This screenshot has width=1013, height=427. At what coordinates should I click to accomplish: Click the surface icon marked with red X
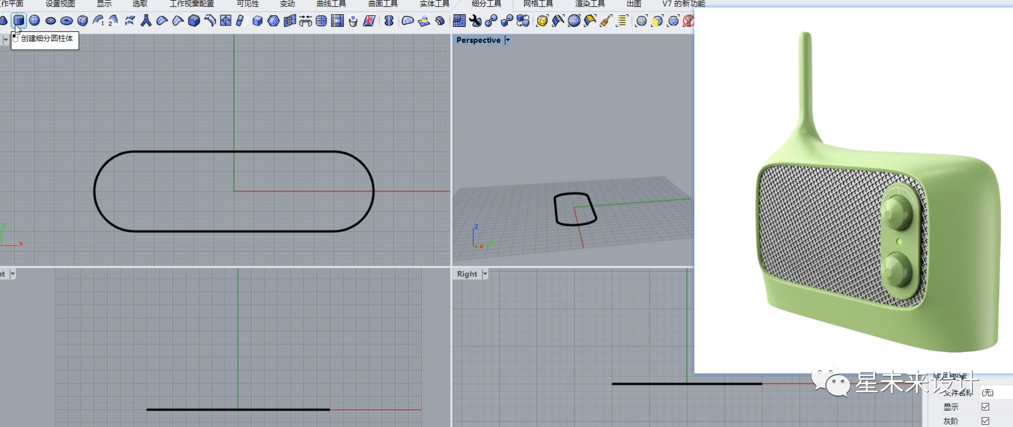coord(369,21)
